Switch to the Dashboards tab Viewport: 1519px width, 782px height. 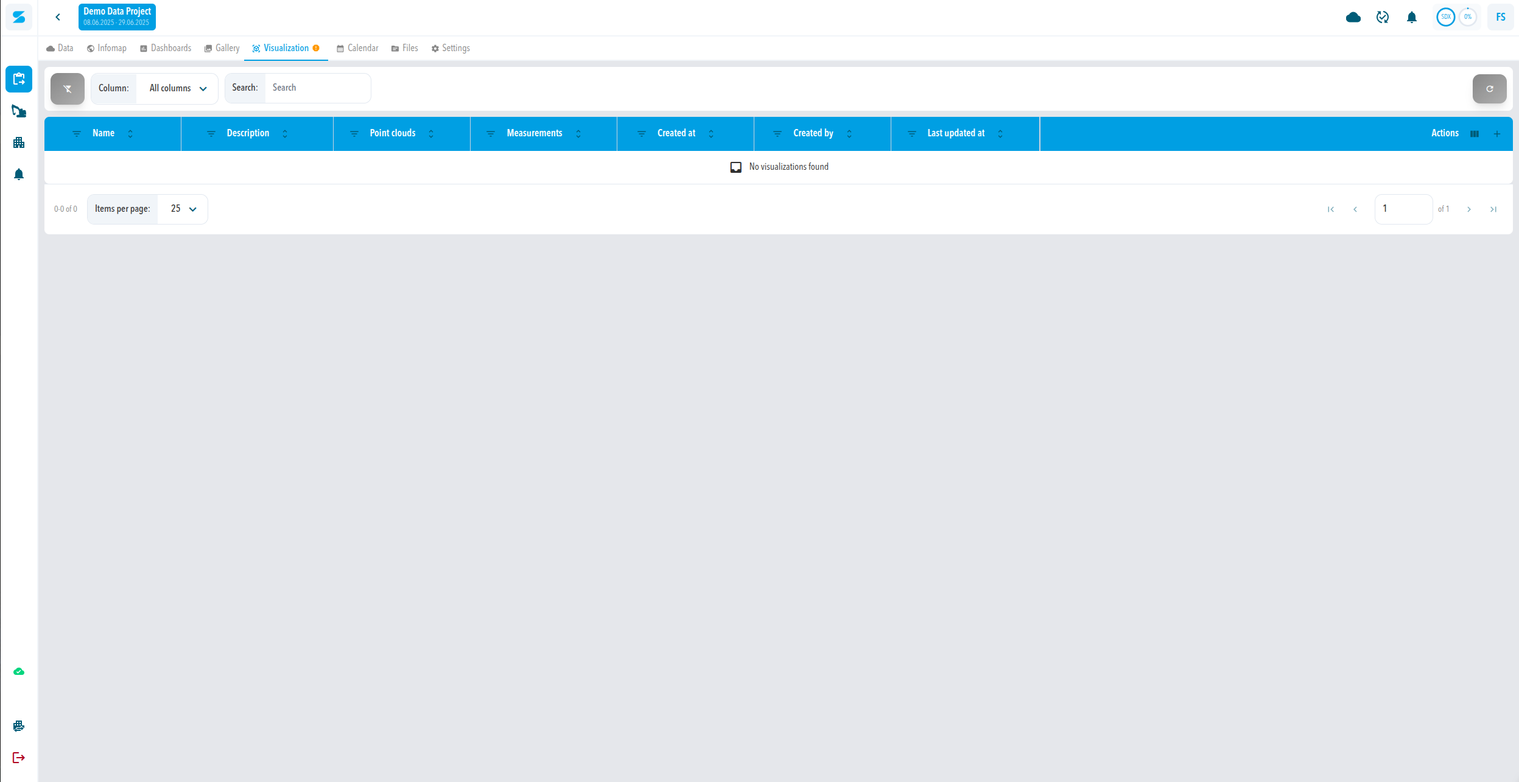(x=166, y=48)
